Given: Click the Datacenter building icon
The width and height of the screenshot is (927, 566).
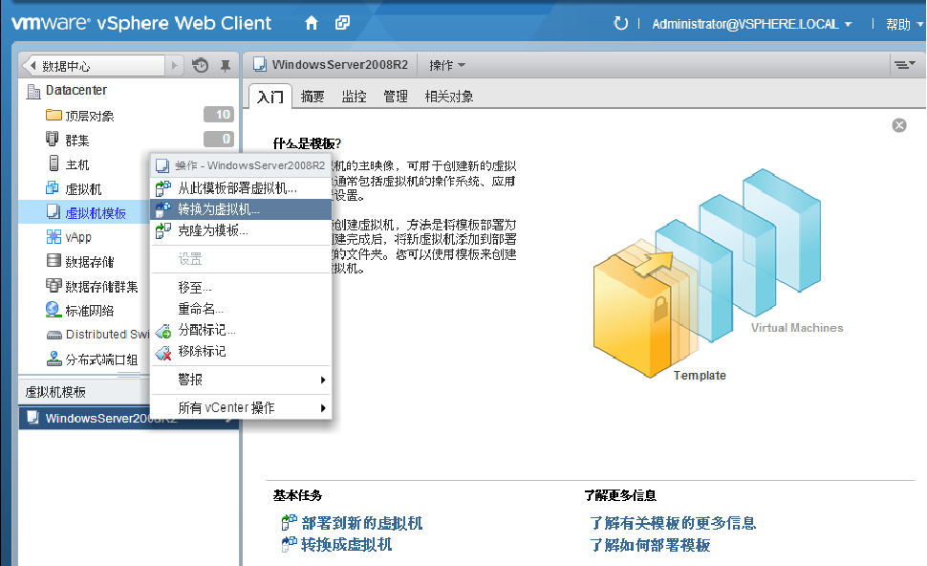Looking at the screenshot, I should (33, 91).
